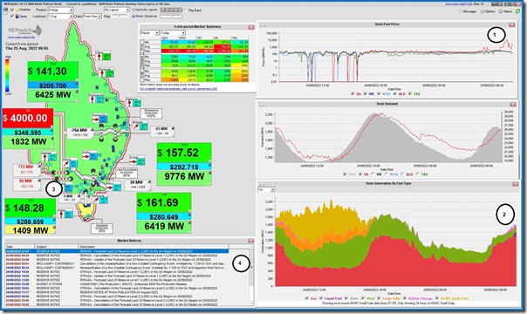Toggle Gas in Generation chart legend
The width and height of the screenshot is (527, 314).
[x=307, y=298]
